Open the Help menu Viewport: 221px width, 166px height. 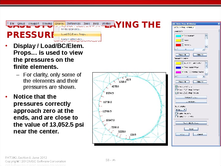pos(96,23)
